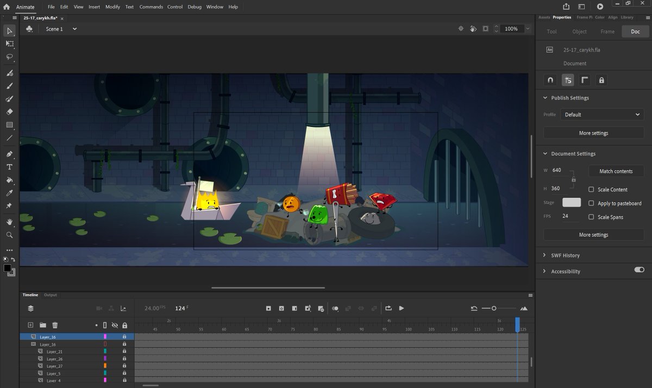Open the workspace switcher icon

click(582, 7)
